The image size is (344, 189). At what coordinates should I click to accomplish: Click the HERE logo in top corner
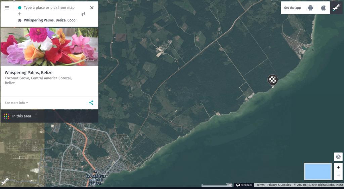[336, 8]
